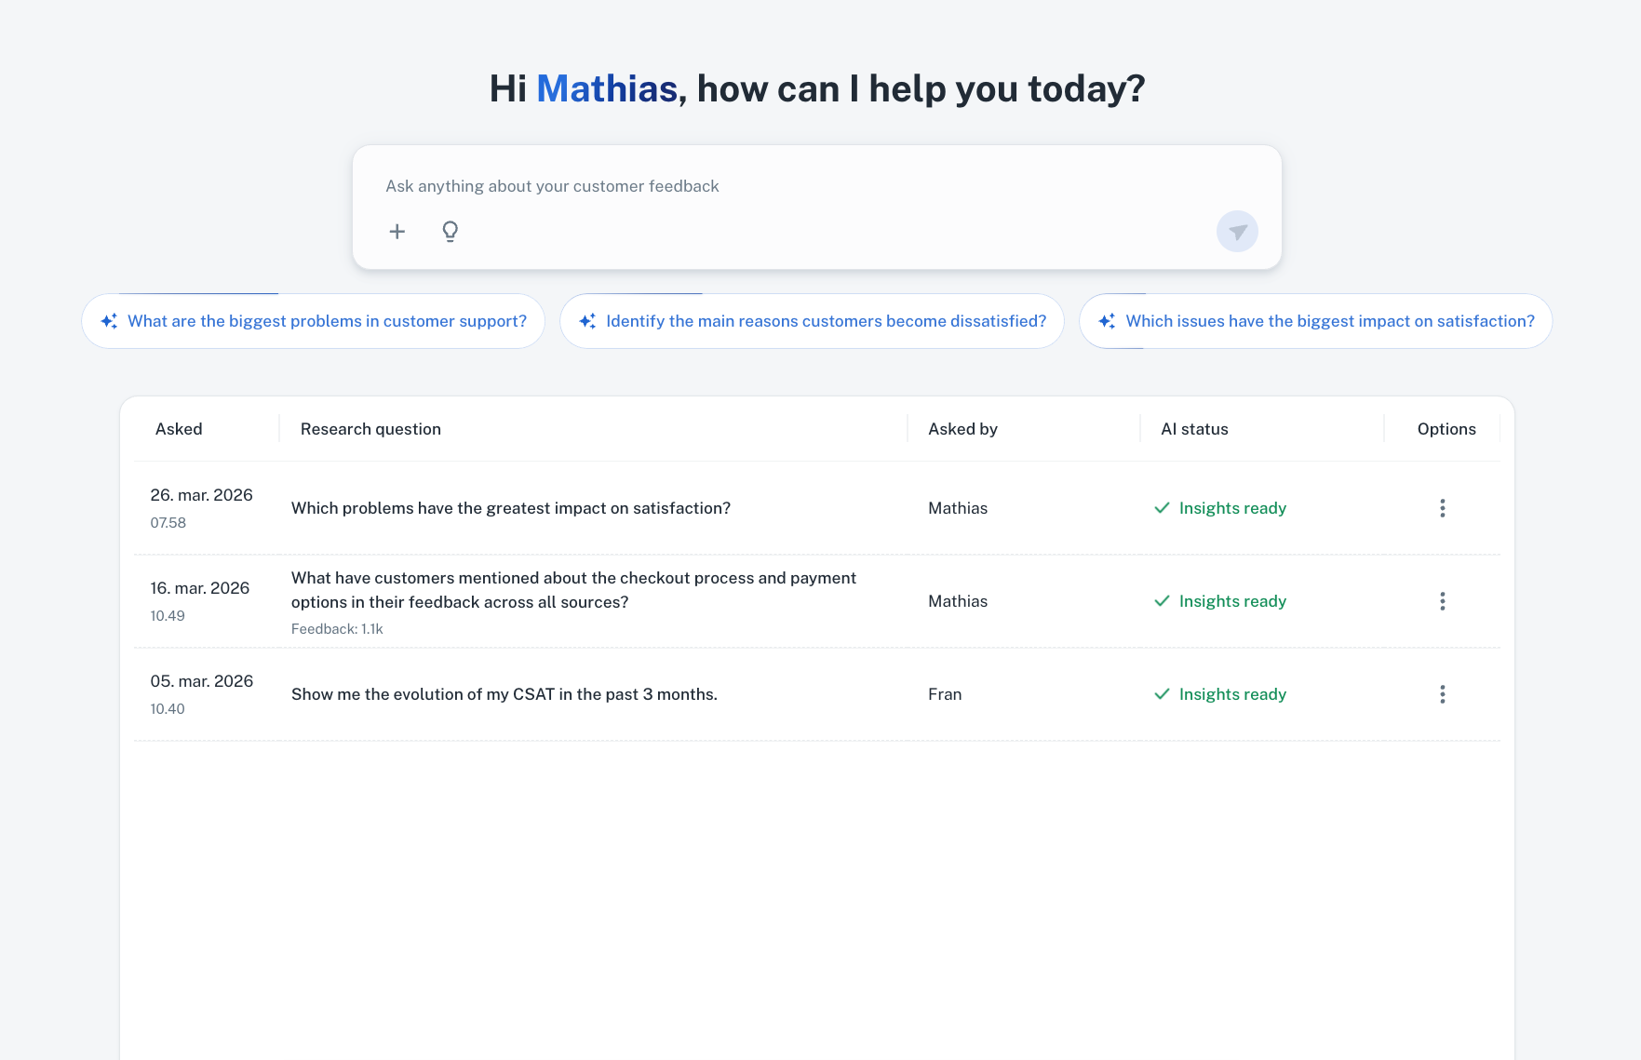Screen dimensions: 1641x1060
Task: Ask the biggest problems in customer support question
Action: pos(326,320)
